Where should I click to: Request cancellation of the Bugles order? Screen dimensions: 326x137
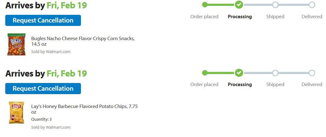(43, 20)
